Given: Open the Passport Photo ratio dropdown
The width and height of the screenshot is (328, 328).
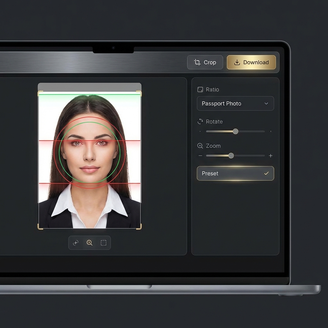Looking at the screenshot, I should click(235, 103).
